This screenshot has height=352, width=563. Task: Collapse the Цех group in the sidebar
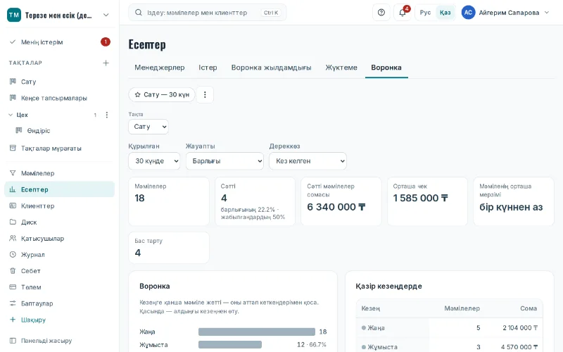coord(11,115)
